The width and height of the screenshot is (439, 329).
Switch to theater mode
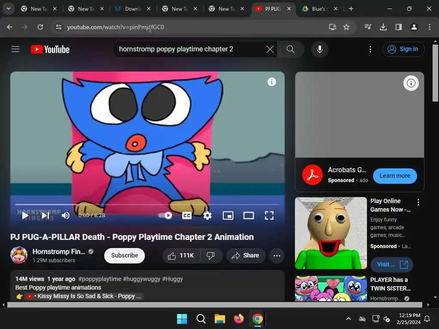[x=249, y=215]
